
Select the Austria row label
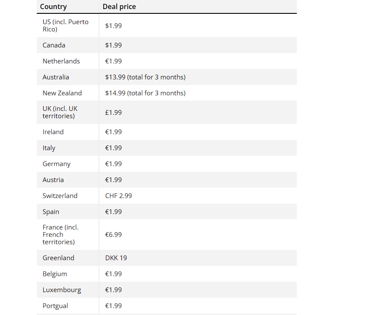(53, 180)
